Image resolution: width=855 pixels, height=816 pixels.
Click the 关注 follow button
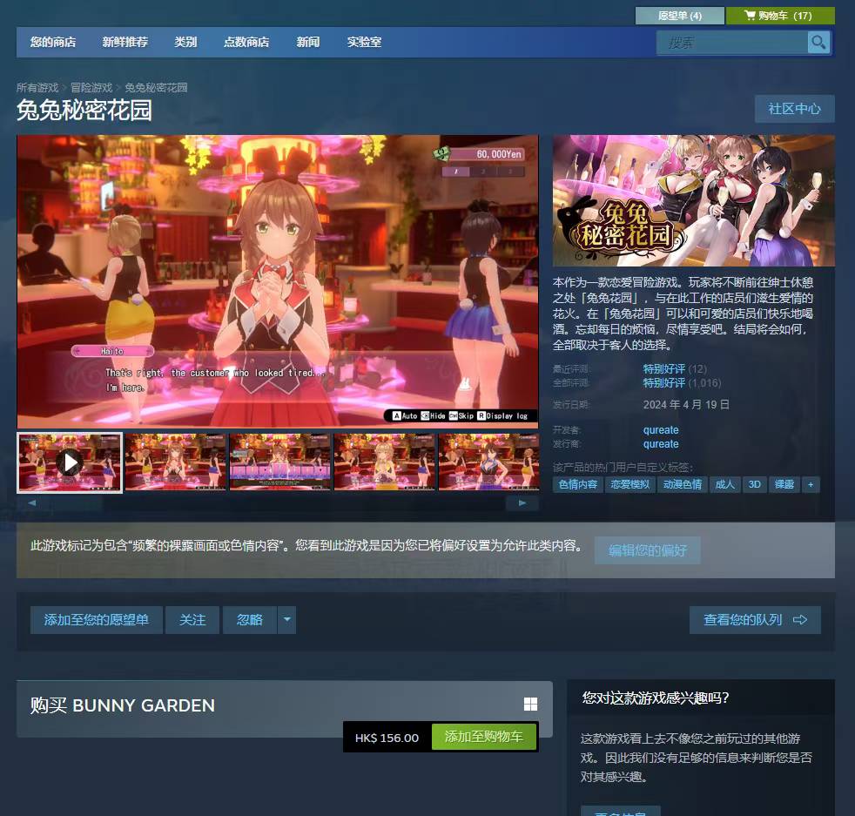[192, 620]
